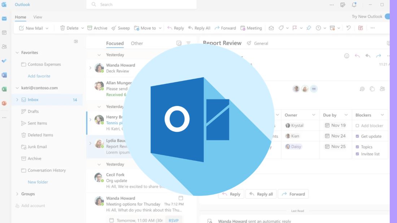Open the New Mail dropdown arrow

[x=47, y=28]
